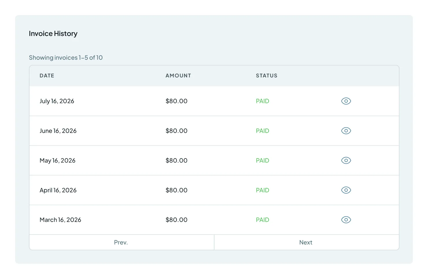Click the $80.00 amount in June 16 row

pyautogui.click(x=176, y=131)
